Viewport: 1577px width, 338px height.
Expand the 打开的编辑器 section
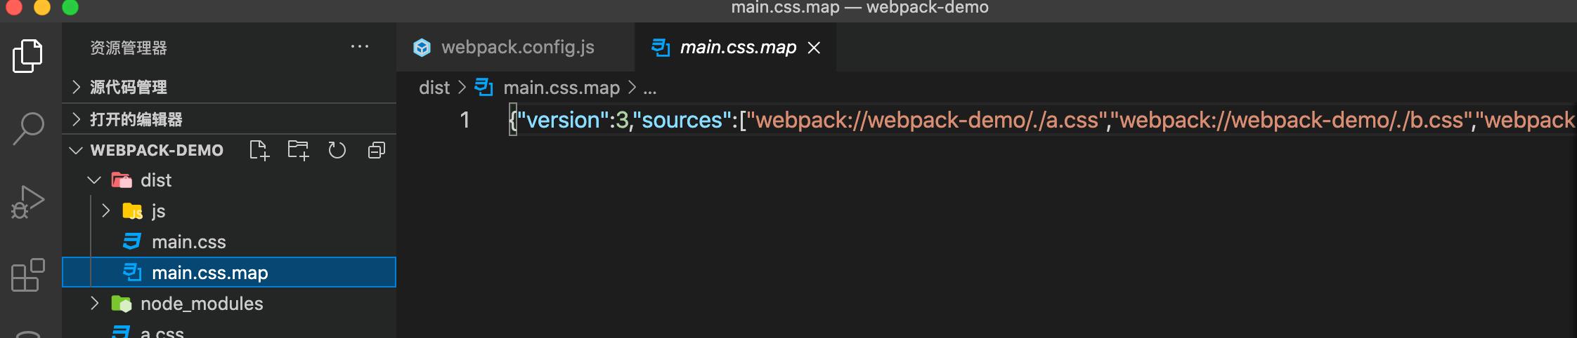pos(229,119)
